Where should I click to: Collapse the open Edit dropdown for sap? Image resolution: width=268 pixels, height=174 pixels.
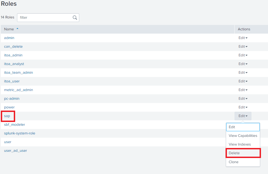(x=243, y=116)
